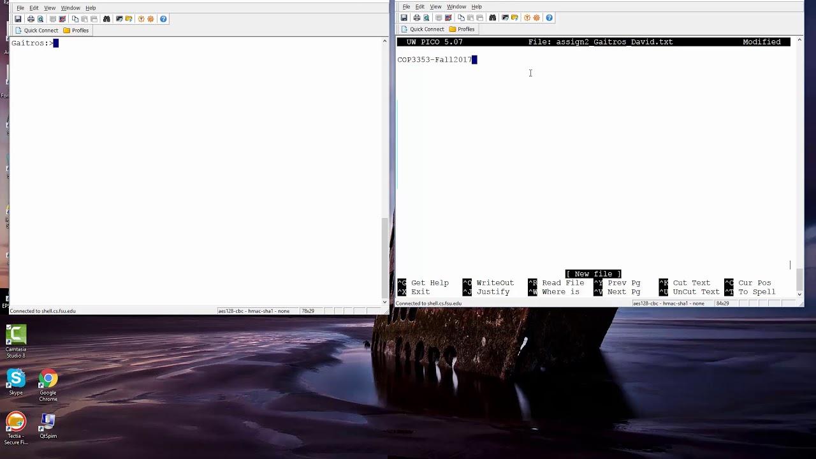Click Disconnect icon in left terminal window
This screenshot has width=816, height=459.
tap(62, 19)
